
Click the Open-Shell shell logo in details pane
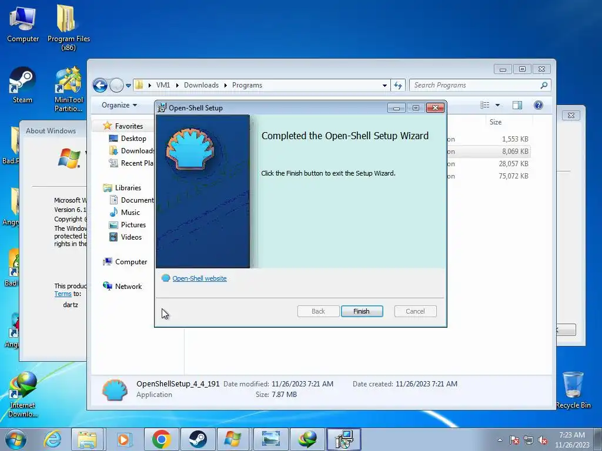coord(115,390)
